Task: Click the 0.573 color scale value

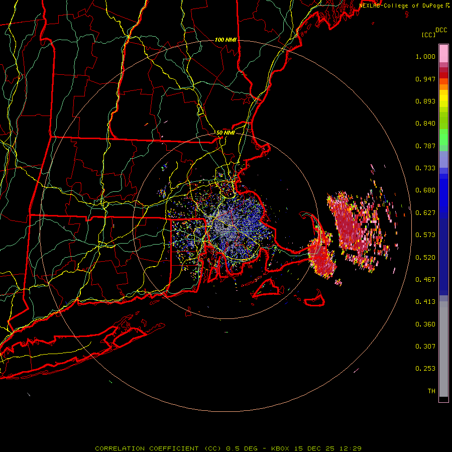Action: pyautogui.click(x=425, y=235)
